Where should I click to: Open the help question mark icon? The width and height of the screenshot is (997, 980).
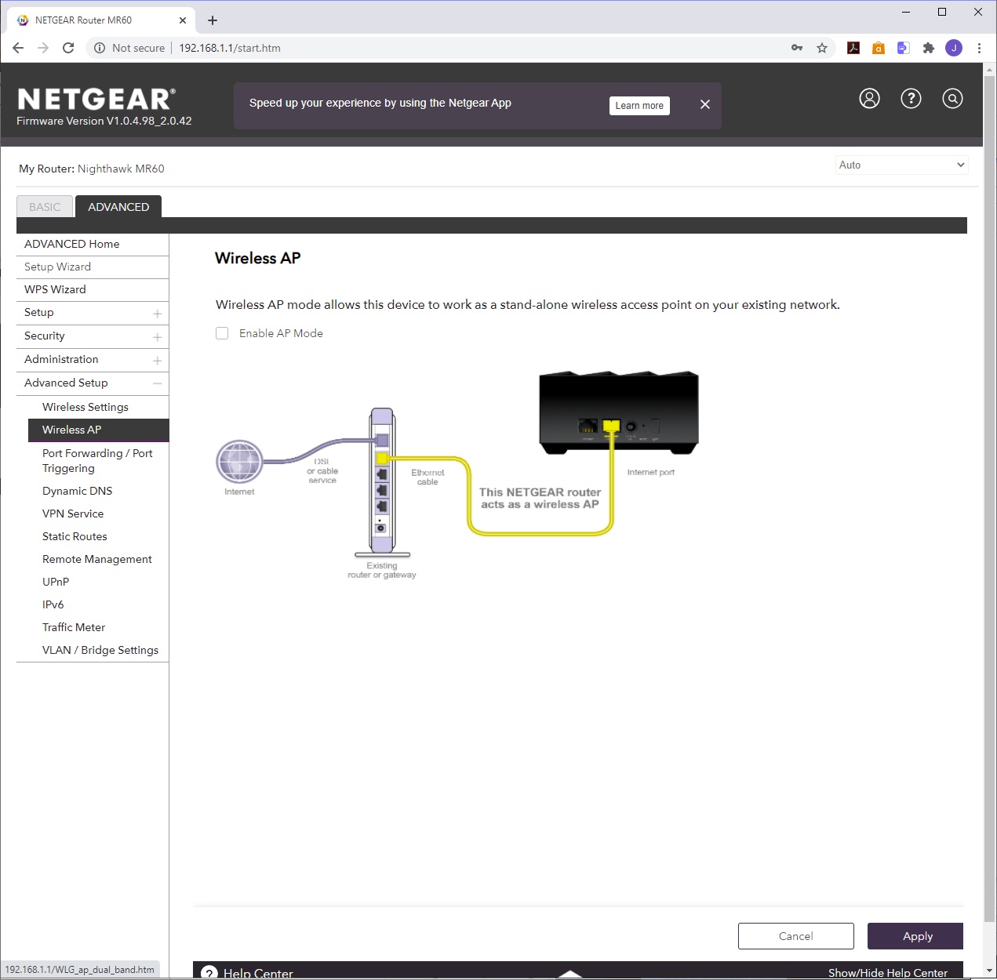(911, 98)
